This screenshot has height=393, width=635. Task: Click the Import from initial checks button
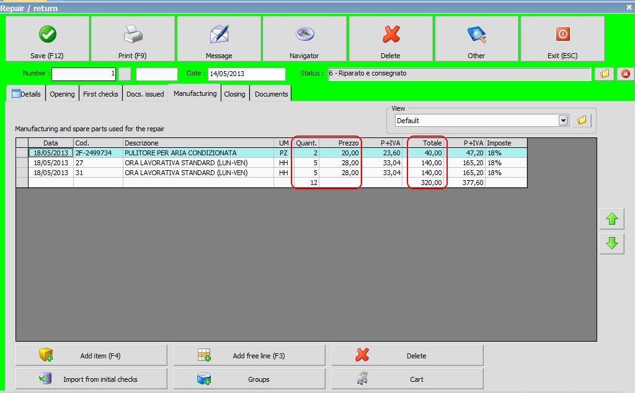tap(91, 379)
